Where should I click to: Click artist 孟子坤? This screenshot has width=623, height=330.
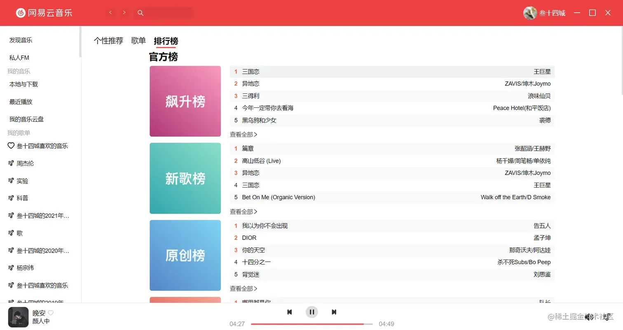pos(542,238)
